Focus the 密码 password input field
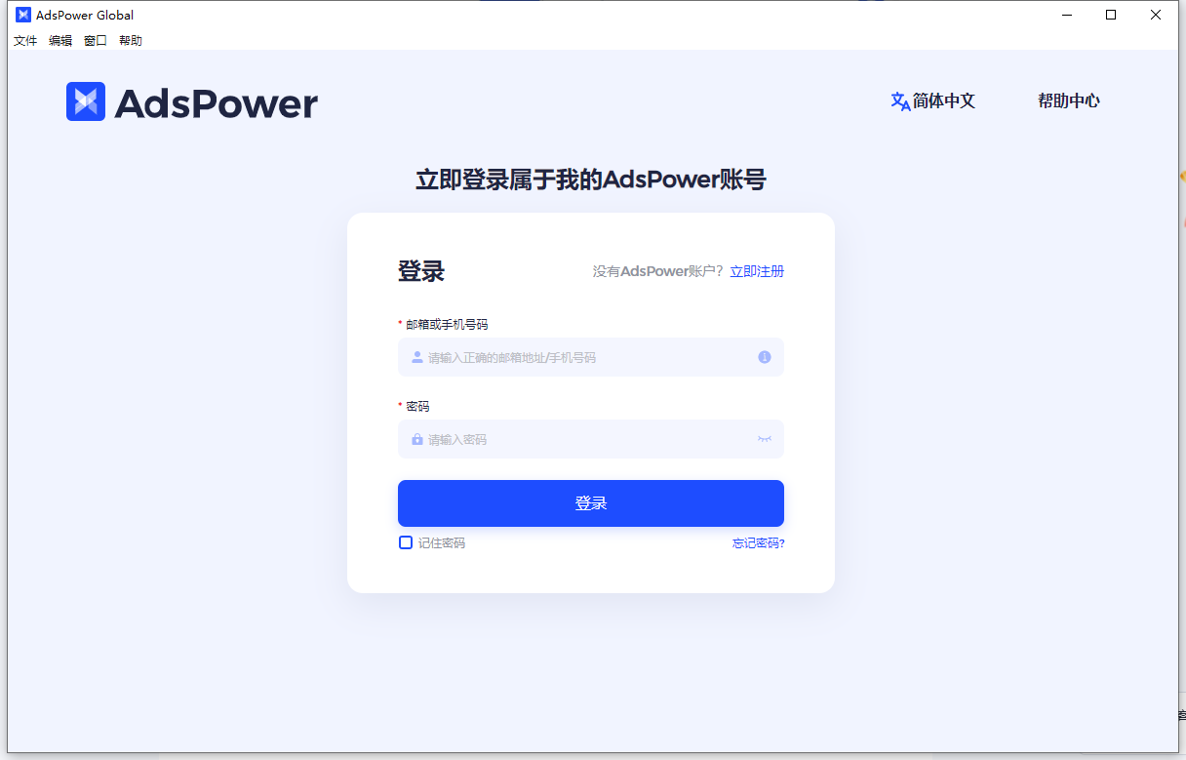The image size is (1186, 760). [591, 439]
